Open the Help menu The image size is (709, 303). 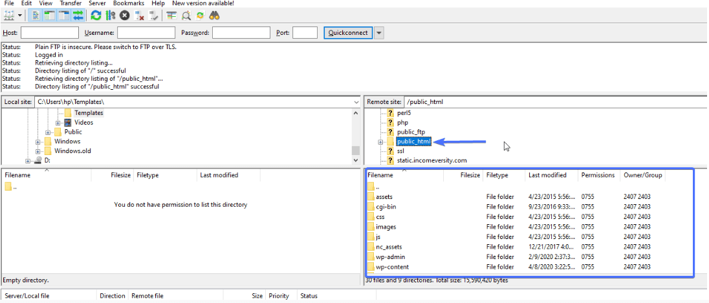coord(158,3)
